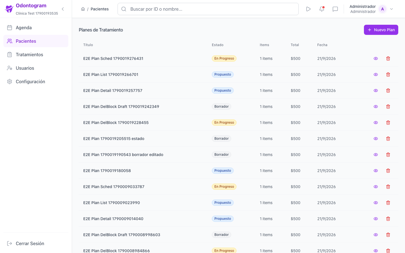
Task: View E2E Plan DelBlock Draft 1790019242349 eye icon
Action: pyautogui.click(x=376, y=107)
